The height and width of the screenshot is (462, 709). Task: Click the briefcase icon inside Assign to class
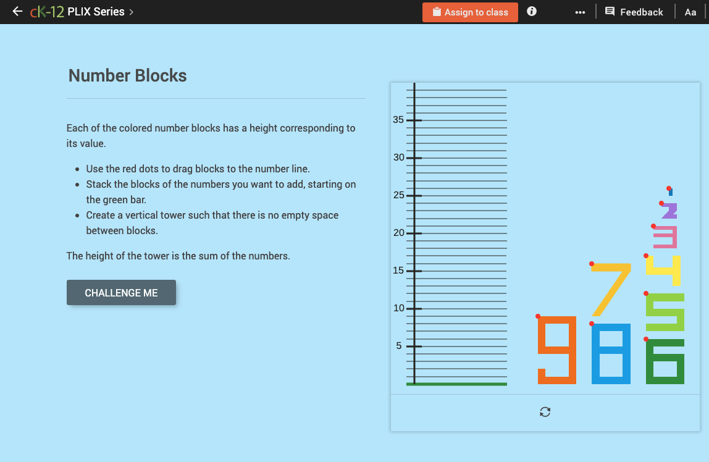click(437, 12)
